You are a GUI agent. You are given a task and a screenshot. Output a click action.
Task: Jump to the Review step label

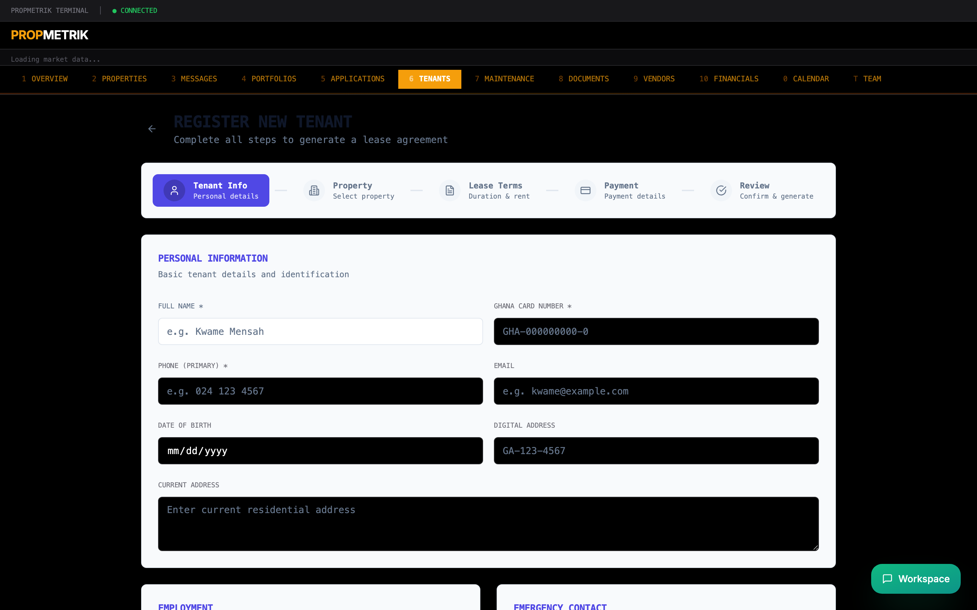754,186
